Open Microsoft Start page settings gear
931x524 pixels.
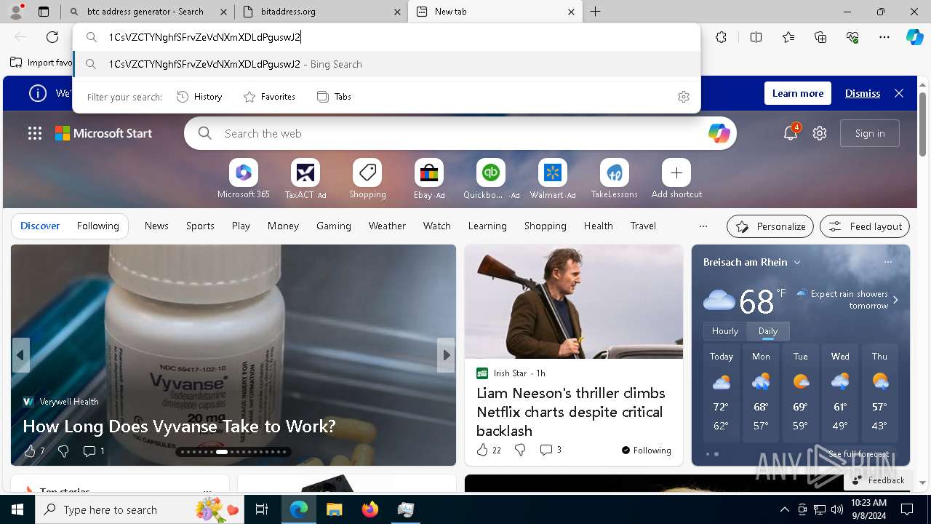pyautogui.click(x=820, y=133)
